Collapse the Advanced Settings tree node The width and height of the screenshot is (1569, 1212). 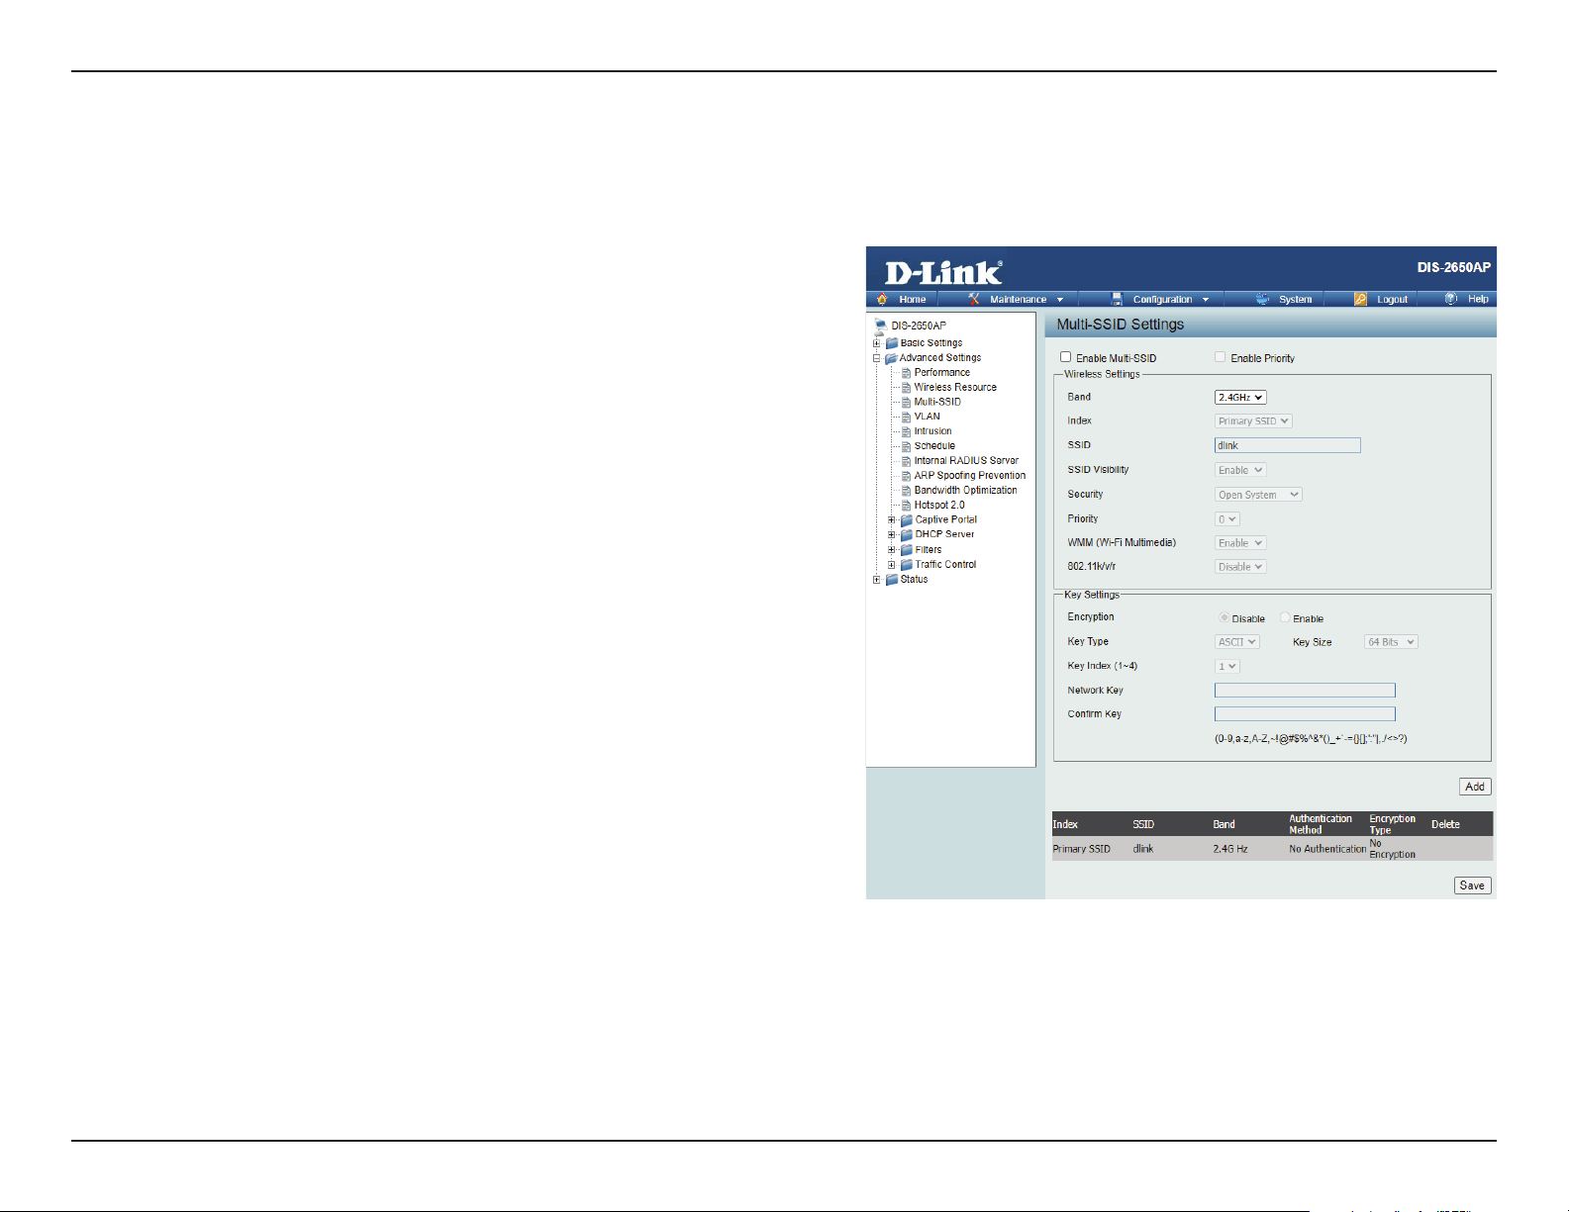(x=877, y=358)
